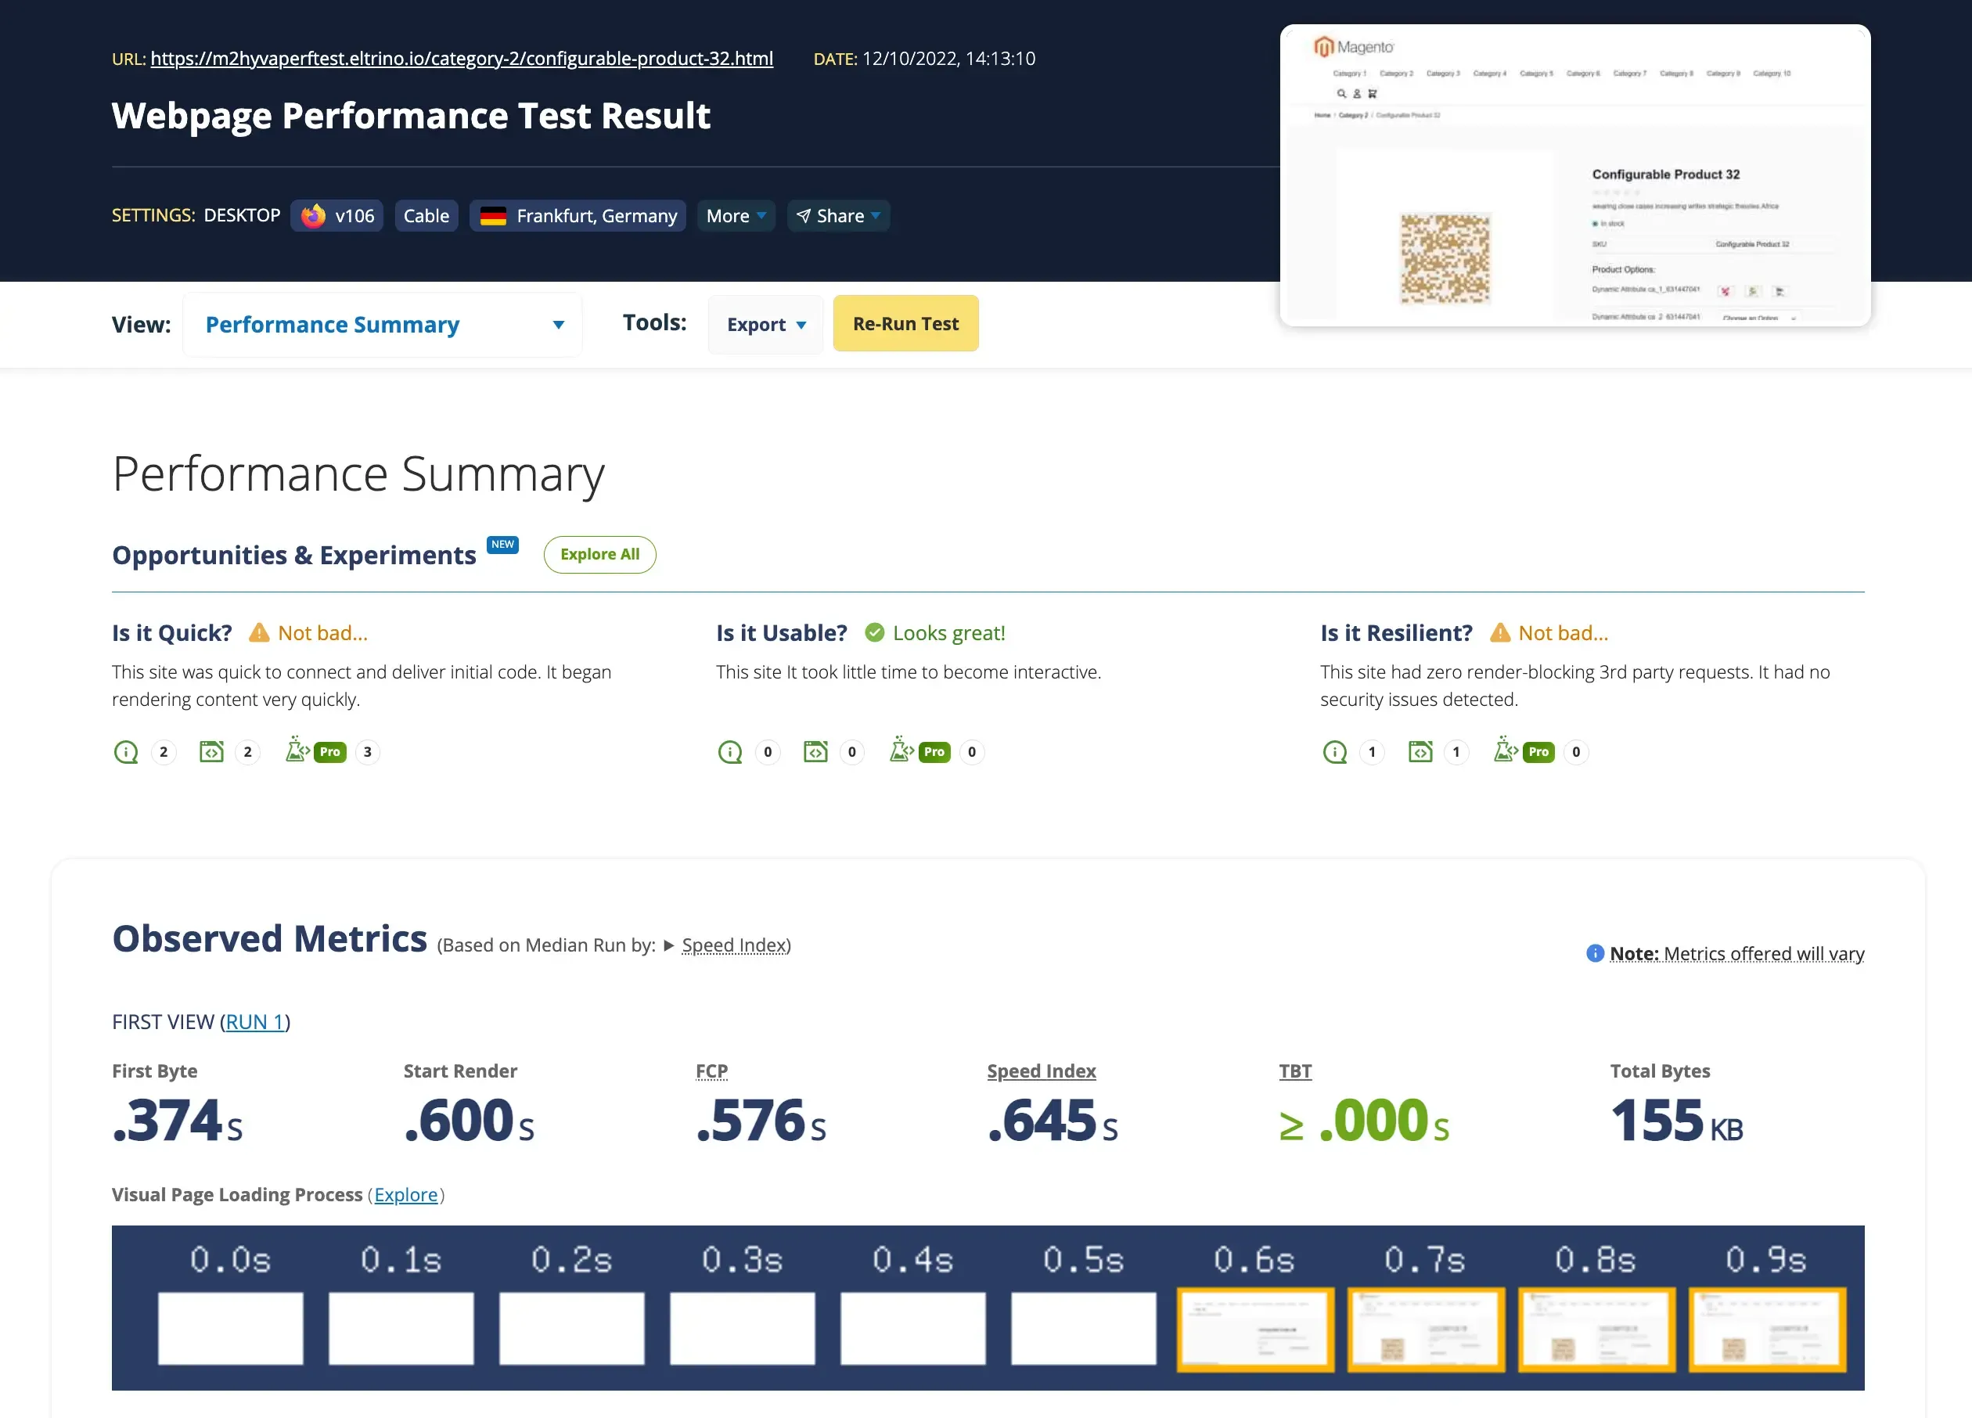This screenshot has width=1972, height=1418.
Task: Click the opportunities icon under Is it Usable
Action: (729, 752)
